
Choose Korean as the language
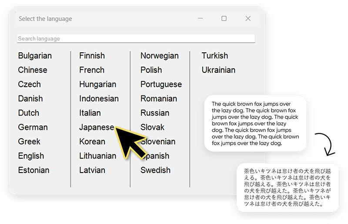(92, 142)
